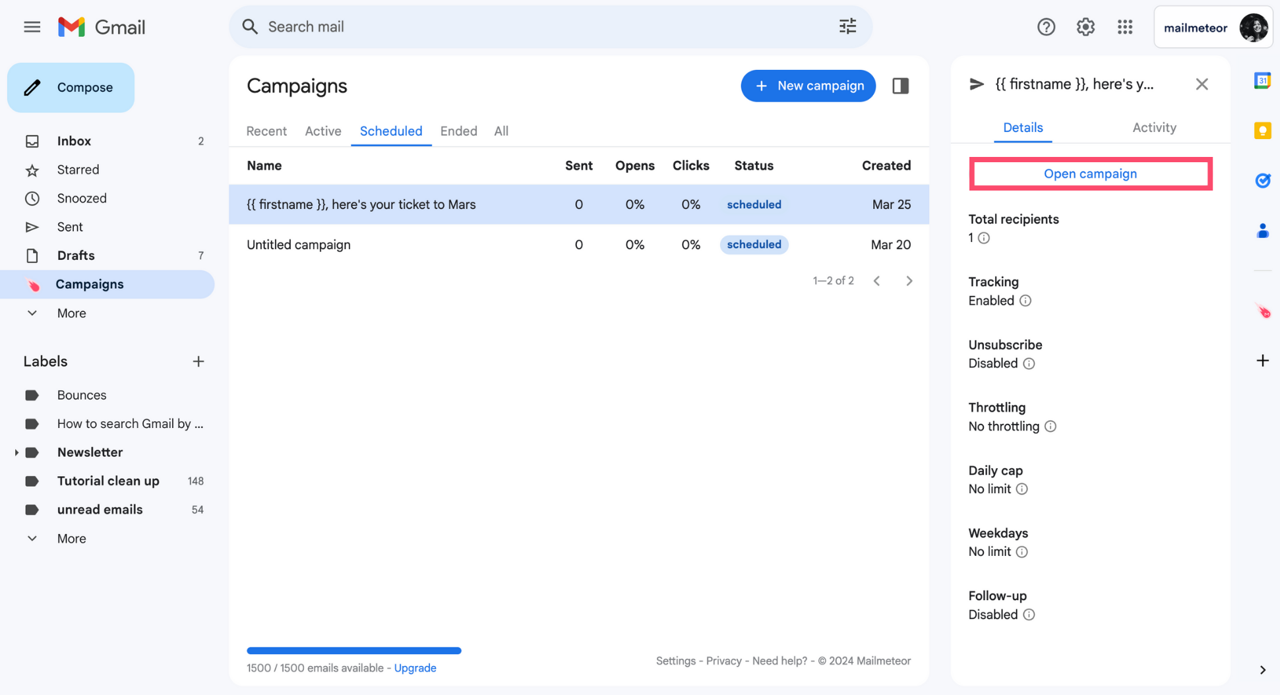This screenshot has width=1280, height=695.
Task: Open Gmail settings gear
Action: (1085, 27)
